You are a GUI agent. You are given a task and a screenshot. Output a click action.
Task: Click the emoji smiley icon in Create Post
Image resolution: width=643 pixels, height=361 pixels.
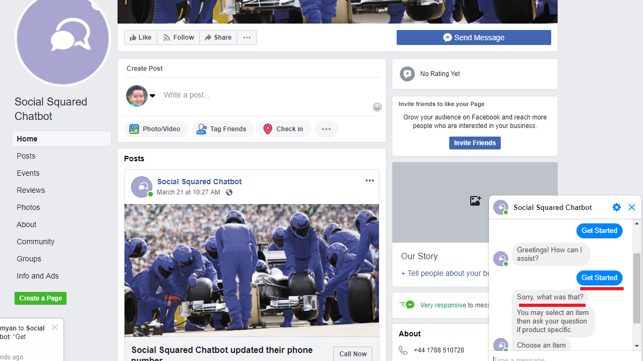click(x=377, y=107)
